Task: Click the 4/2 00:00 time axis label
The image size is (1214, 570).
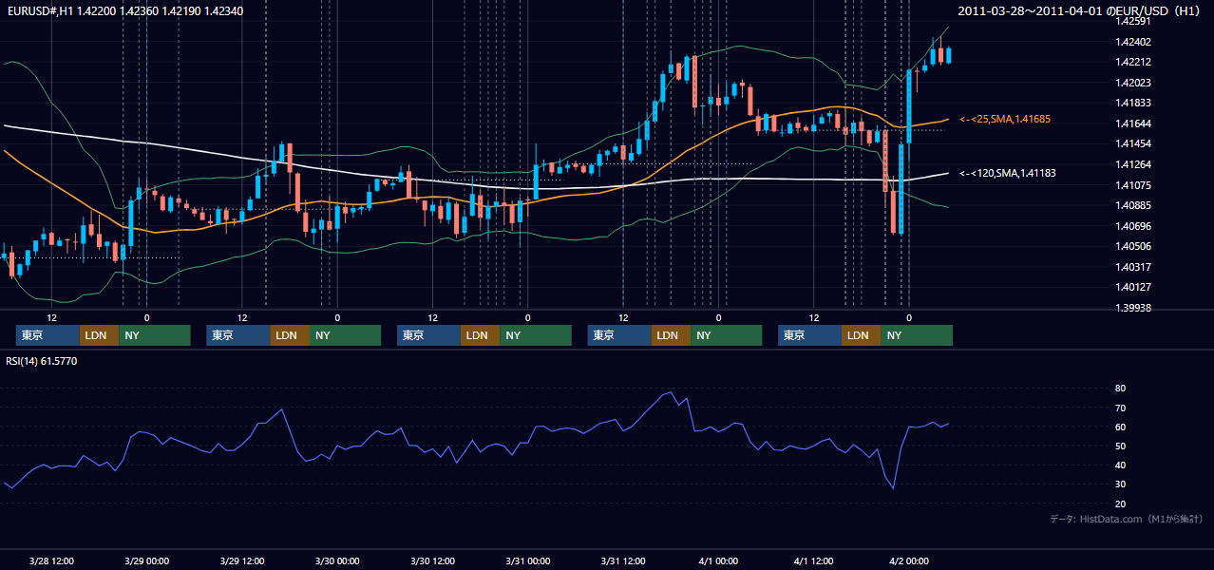Action: 909,560
